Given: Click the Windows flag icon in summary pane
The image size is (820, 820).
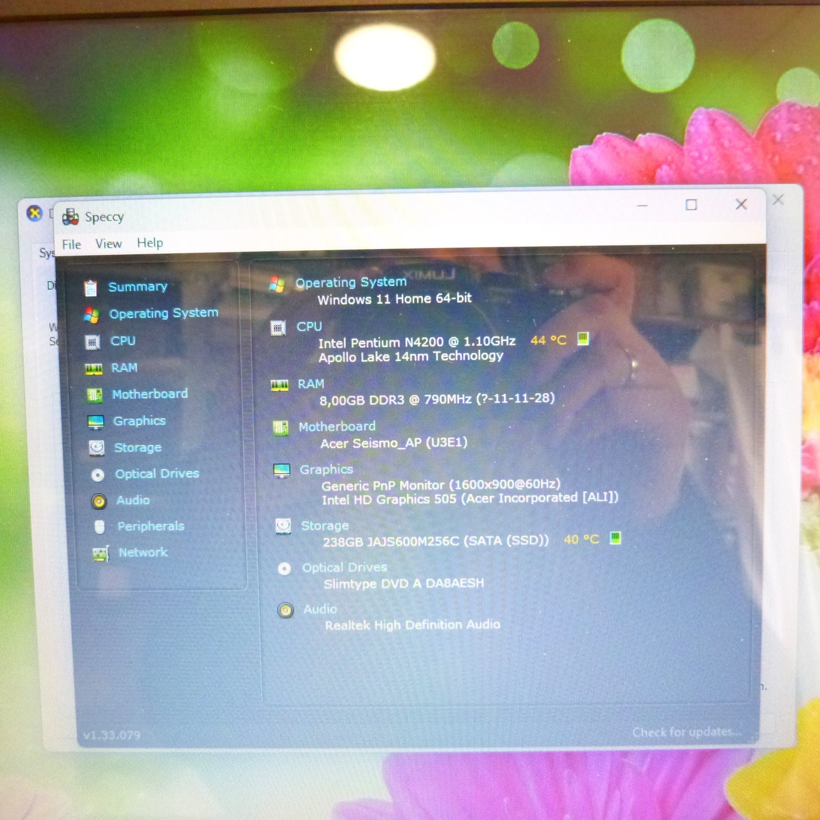Looking at the screenshot, I should 277,284.
